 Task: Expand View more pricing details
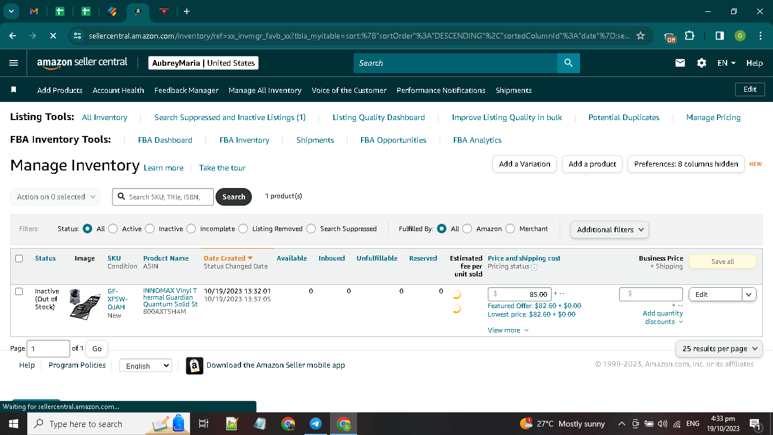[508, 330]
